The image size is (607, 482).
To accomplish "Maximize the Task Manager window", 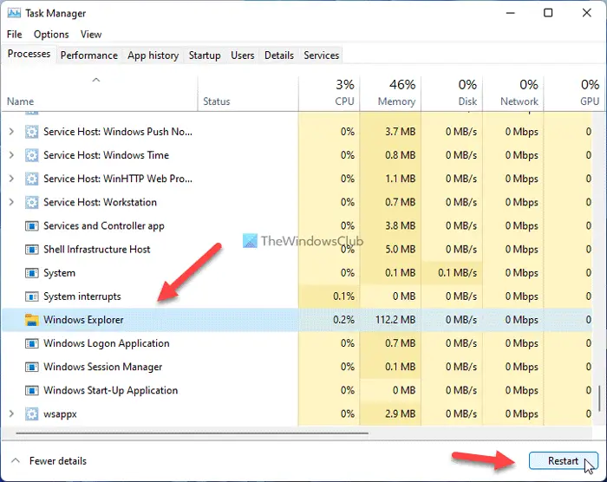I will tap(548, 13).
